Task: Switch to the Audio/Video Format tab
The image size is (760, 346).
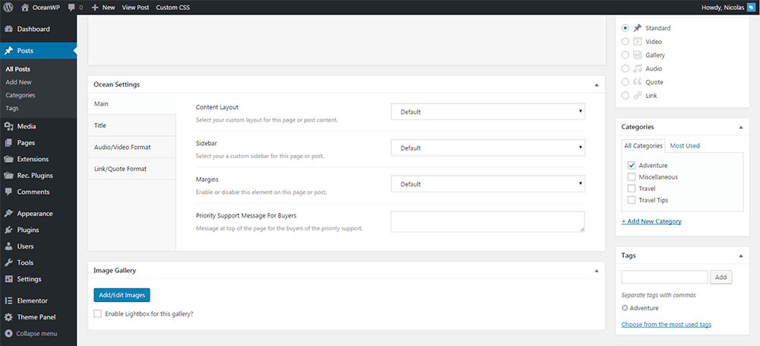Action: coord(122,147)
